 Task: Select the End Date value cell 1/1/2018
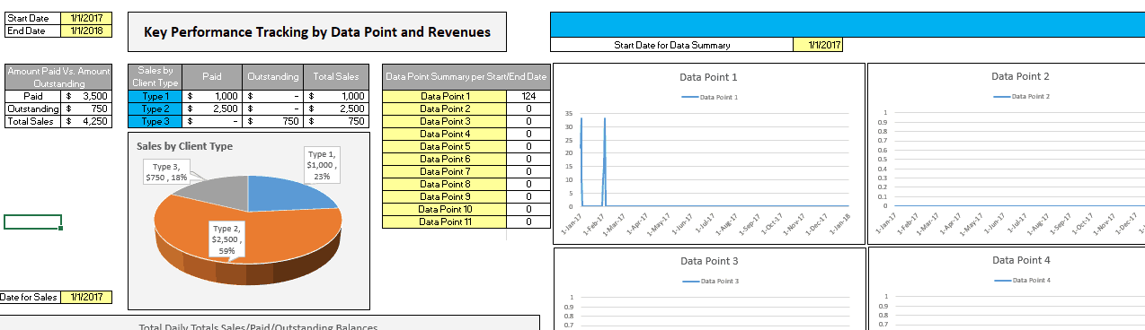click(86, 30)
